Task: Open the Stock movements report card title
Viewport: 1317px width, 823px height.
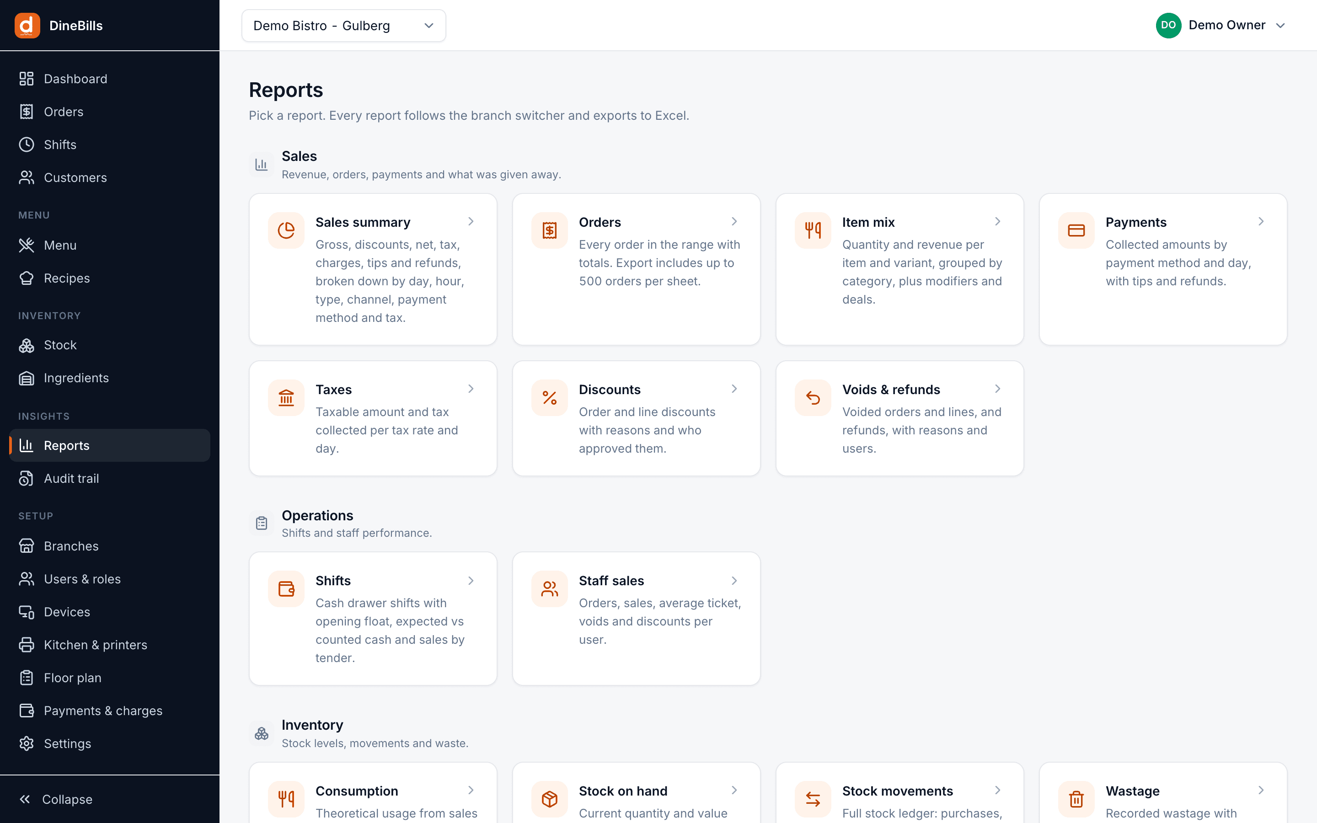Action: tap(897, 791)
